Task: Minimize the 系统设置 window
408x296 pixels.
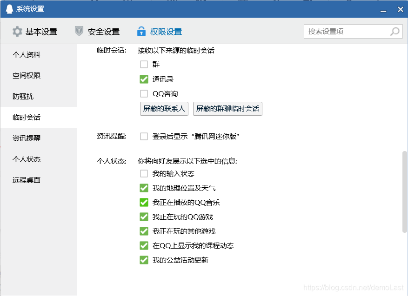Action: (x=383, y=10)
